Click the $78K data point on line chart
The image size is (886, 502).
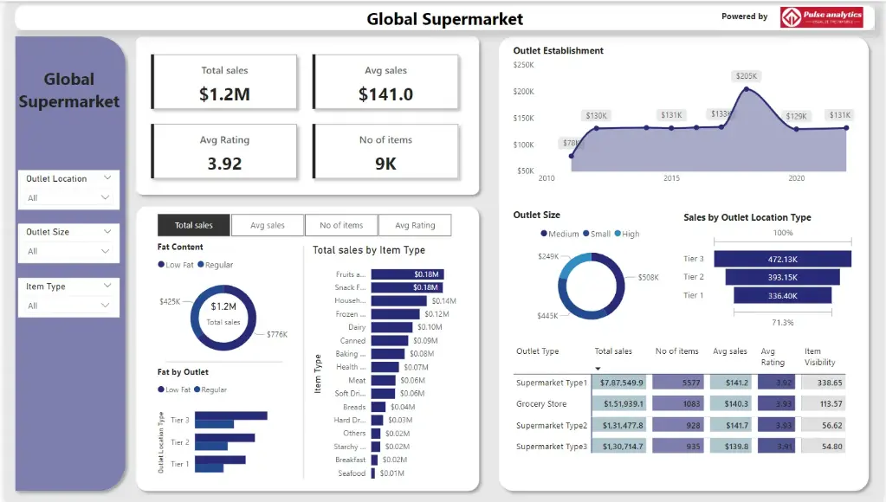pos(572,156)
